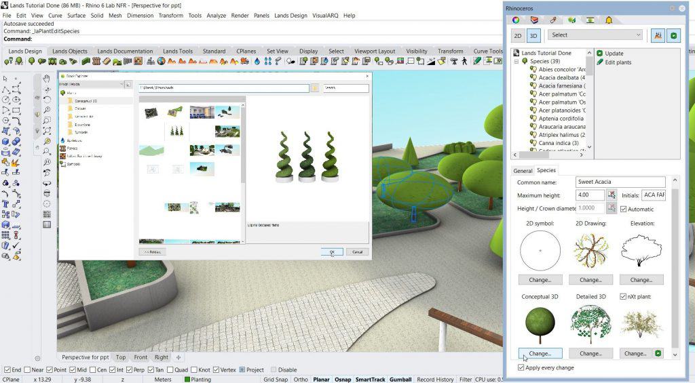Open the Lands Design menu

(290, 15)
